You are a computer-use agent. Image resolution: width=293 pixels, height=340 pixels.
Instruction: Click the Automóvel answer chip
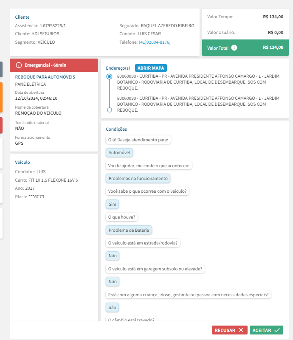(119, 153)
